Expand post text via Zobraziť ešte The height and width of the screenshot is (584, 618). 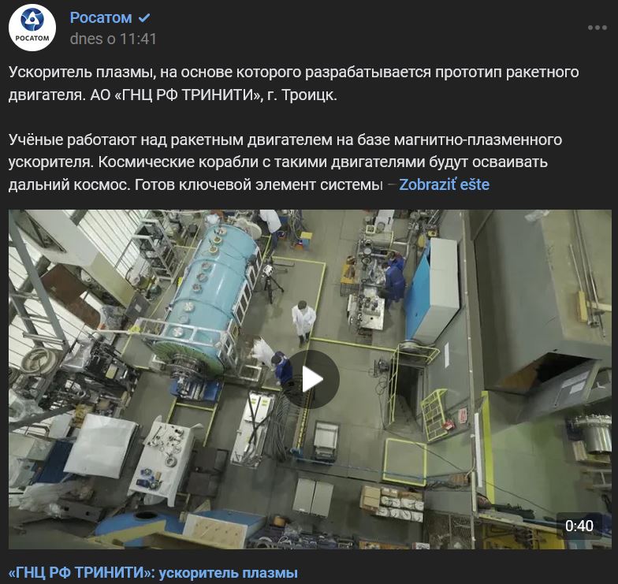(445, 184)
